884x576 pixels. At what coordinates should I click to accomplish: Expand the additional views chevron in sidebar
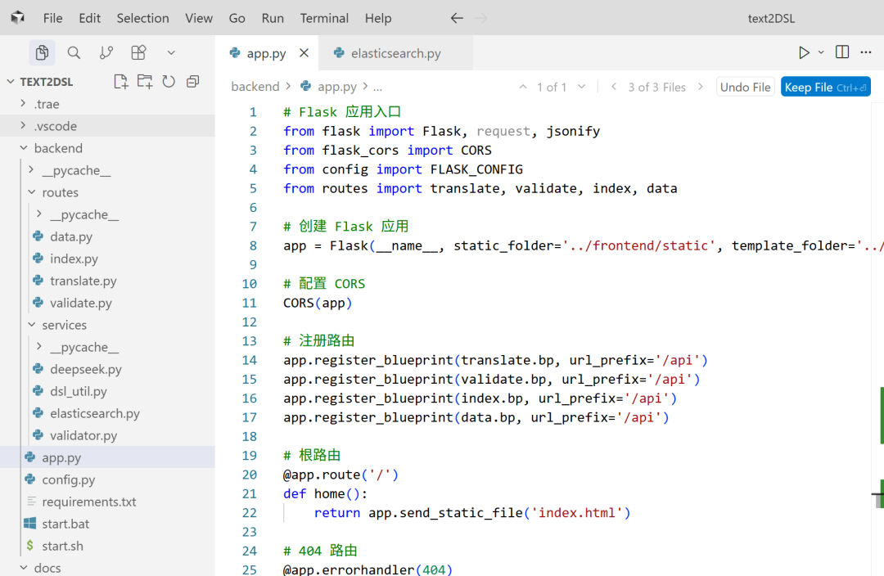tap(171, 53)
